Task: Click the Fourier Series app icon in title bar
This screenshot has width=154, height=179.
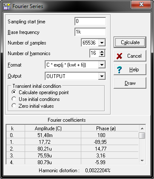Action: [x=7, y=6]
